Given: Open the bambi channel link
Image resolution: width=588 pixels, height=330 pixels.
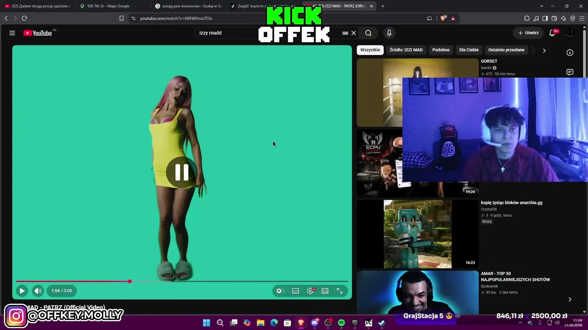Looking at the screenshot, I should point(486,68).
